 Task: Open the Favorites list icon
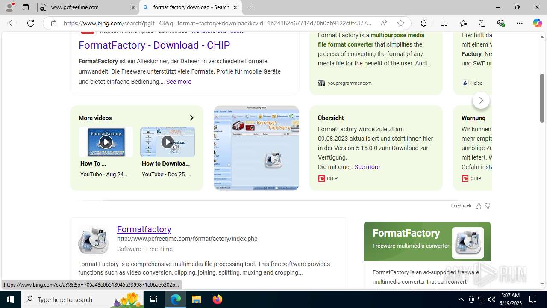pyautogui.click(x=463, y=23)
